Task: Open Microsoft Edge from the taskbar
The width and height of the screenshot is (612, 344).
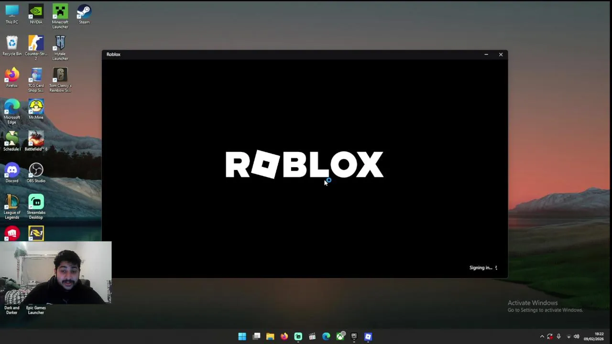Action: [326, 336]
